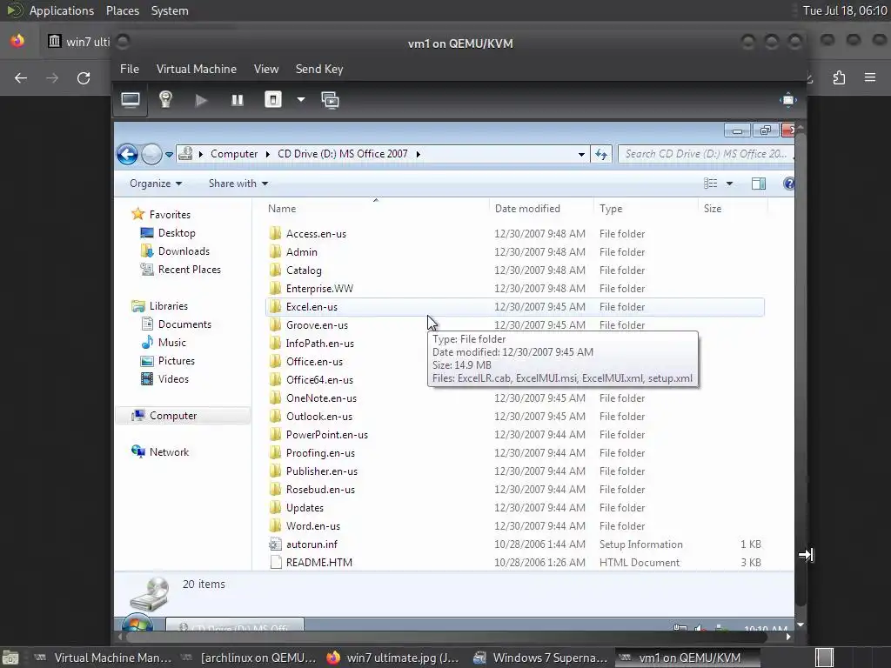Select the Catalog folder
The image size is (891, 668).
click(304, 271)
